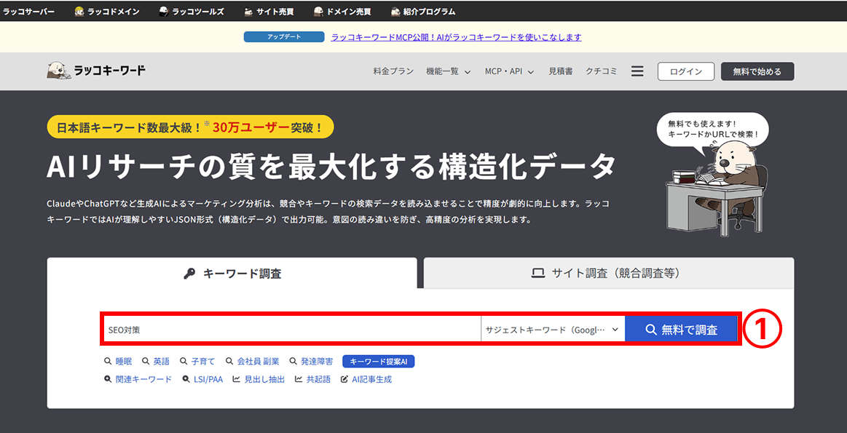Open ラッコツールズ in the top bar
Viewport: 847px width, 433px height.
192,12
